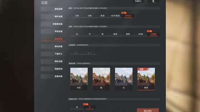200x112 pixels.
Task: Set graphics quality to 均衡
Action: (x=90, y=16)
